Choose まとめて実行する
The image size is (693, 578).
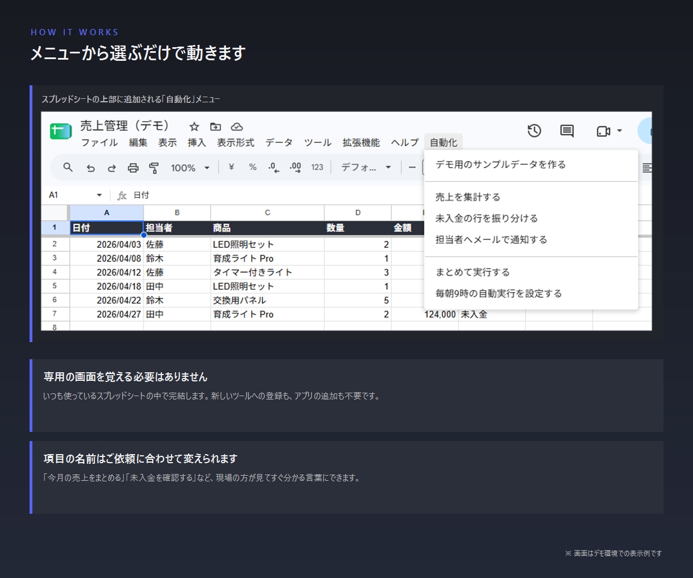point(531,272)
